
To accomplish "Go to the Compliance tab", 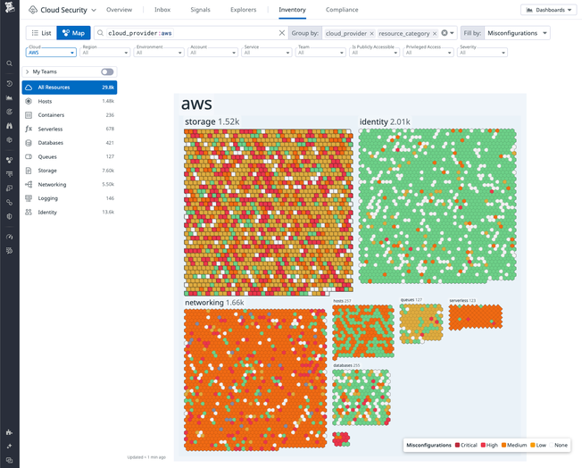I will click(x=342, y=10).
